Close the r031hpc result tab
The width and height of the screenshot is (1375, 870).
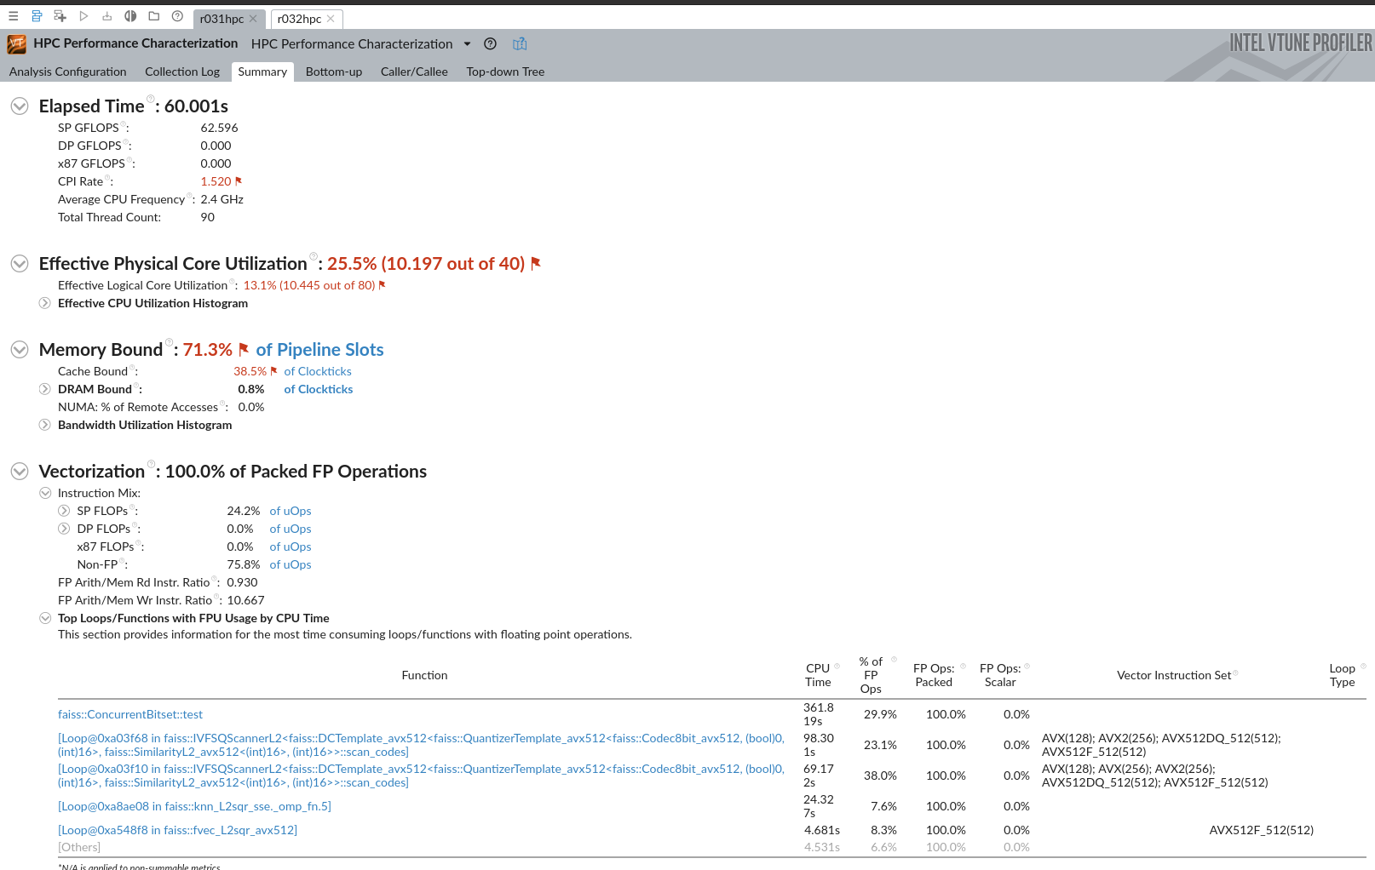tap(253, 19)
